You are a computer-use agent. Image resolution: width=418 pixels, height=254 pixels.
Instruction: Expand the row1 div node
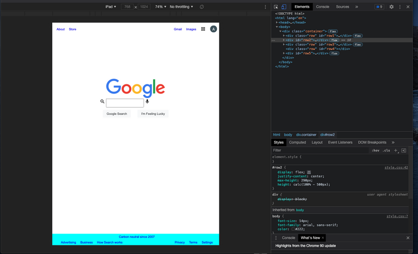click(284, 36)
